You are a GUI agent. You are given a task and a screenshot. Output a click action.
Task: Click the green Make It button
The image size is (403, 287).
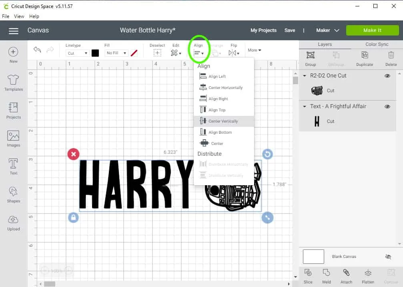pos(373,30)
